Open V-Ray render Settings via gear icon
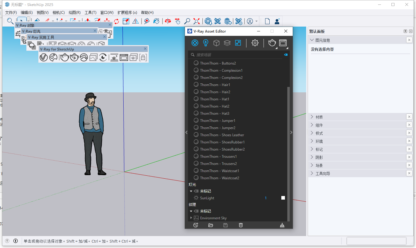 [255, 43]
